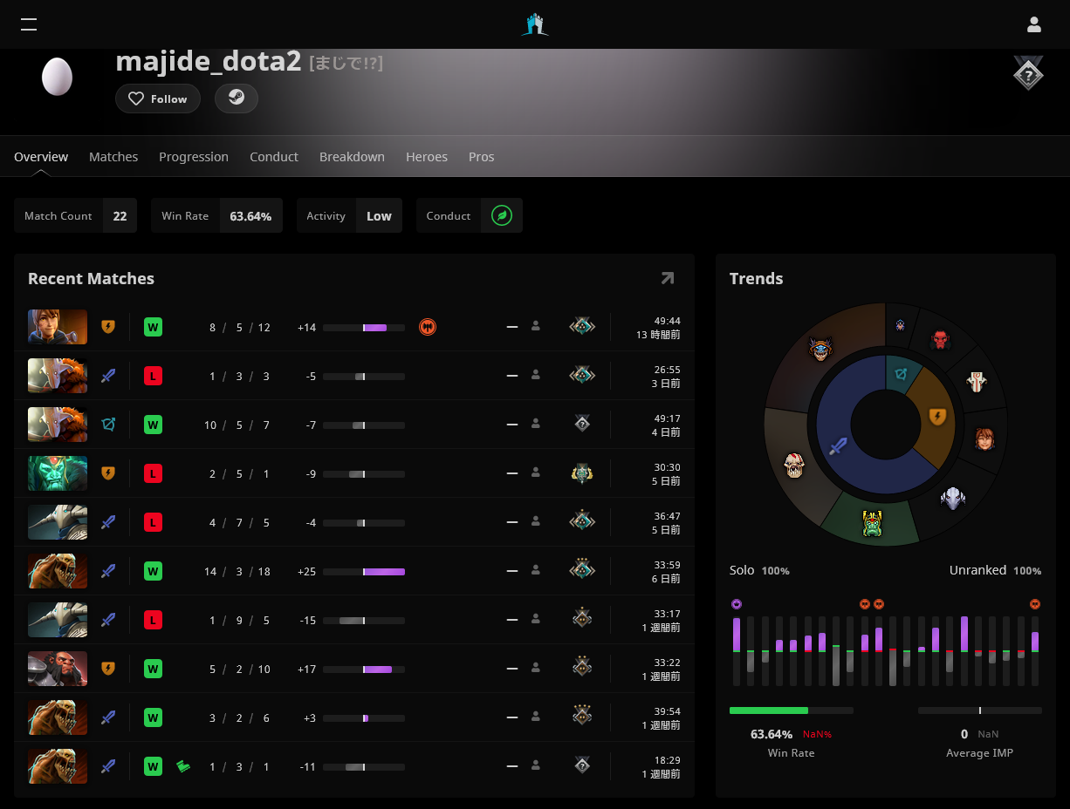This screenshot has height=809, width=1070.
Task: Click the green-gold Wraith King icon in Trends
Action: point(873,523)
